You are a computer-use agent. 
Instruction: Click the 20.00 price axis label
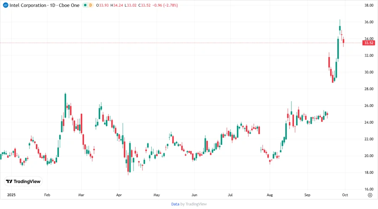(x=369, y=156)
